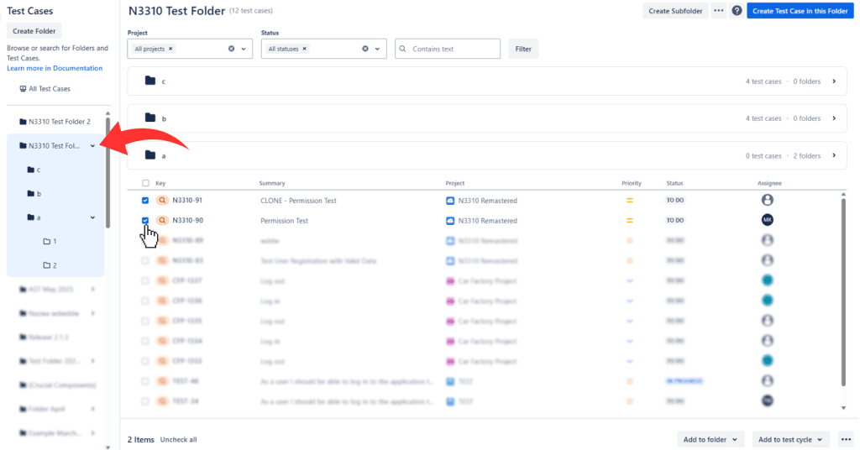860x450 pixels.
Task: Click the Key column header
Action: click(x=160, y=183)
